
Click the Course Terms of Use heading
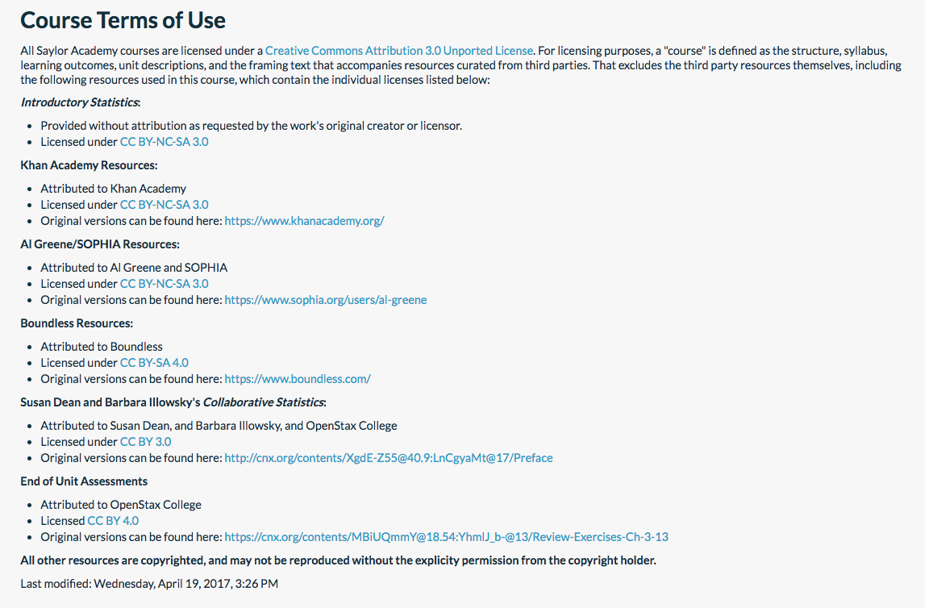[x=123, y=20]
